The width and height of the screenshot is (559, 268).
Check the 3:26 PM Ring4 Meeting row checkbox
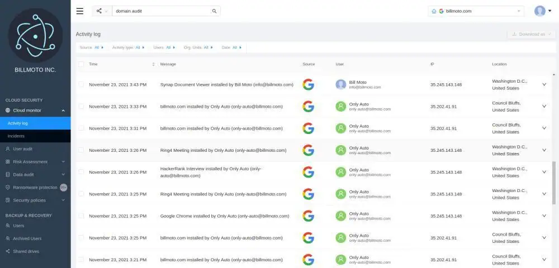(x=81, y=150)
